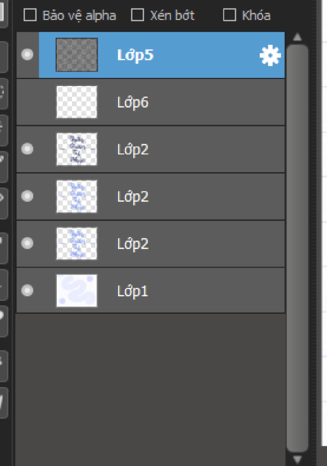The height and width of the screenshot is (466, 327).
Task: Open the Lớp5 layer settings gear
Action: (270, 56)
